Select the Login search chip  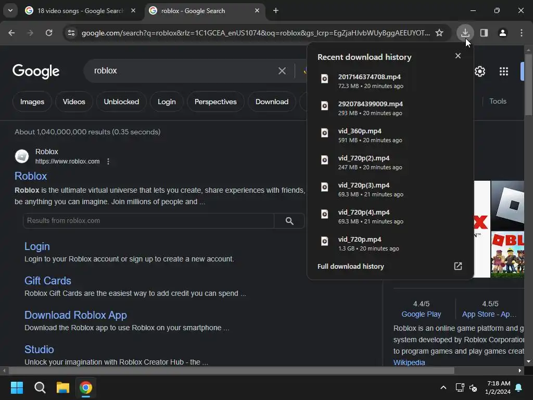(x=167, y=102)
